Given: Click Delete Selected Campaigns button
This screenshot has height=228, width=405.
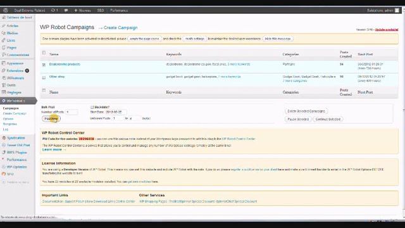Looking at the screenshot, I should 306,111.
